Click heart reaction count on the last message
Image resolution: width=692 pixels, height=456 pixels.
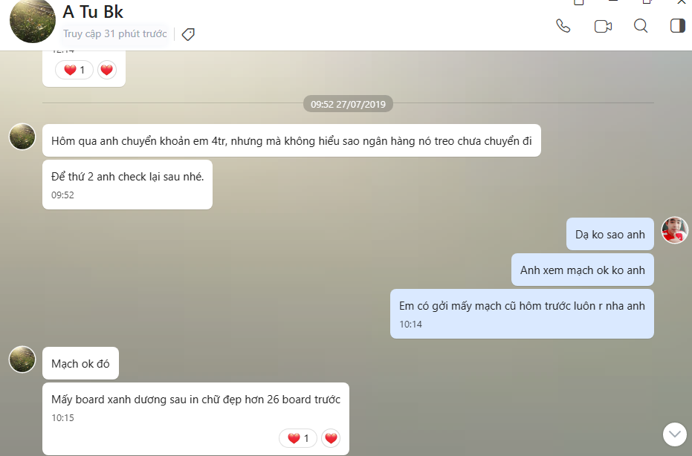pos(298,438)
